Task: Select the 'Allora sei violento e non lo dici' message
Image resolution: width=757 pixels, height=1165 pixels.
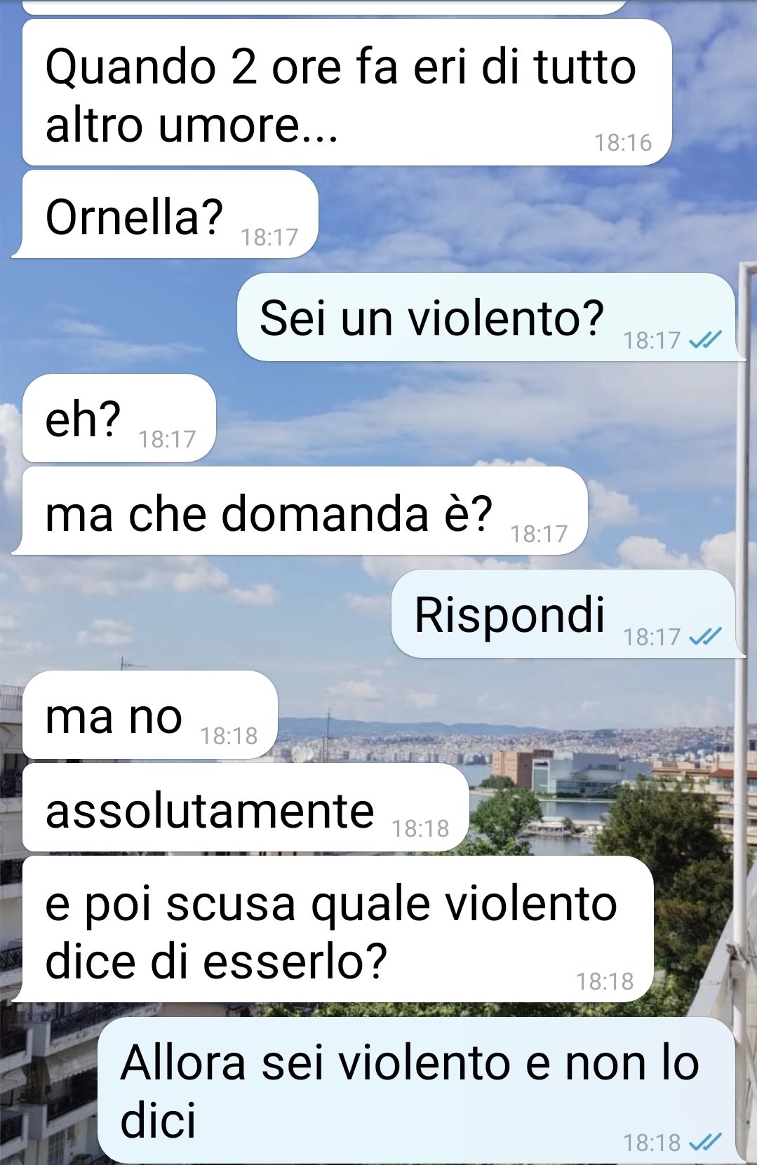Action: (421, 1091)
